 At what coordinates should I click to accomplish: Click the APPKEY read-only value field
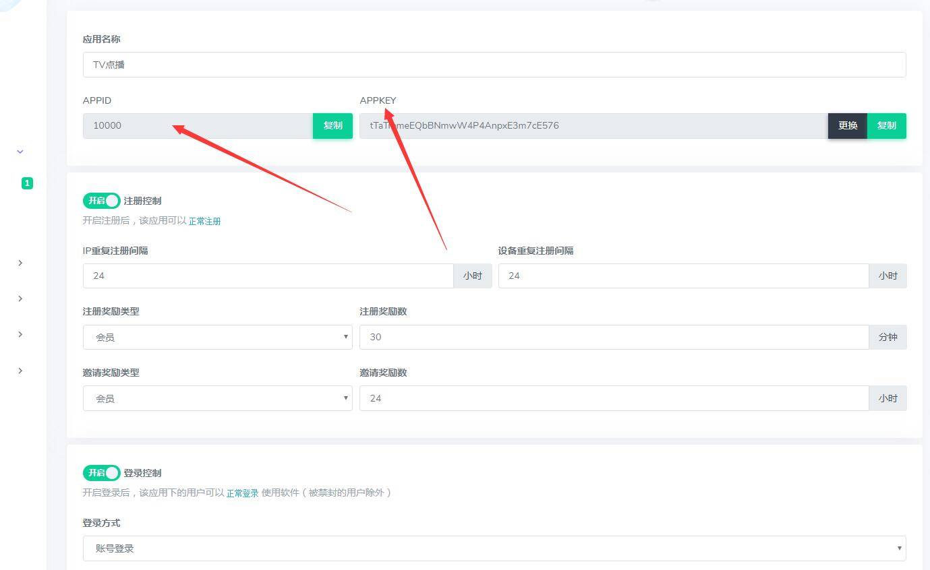coord(594,126)
